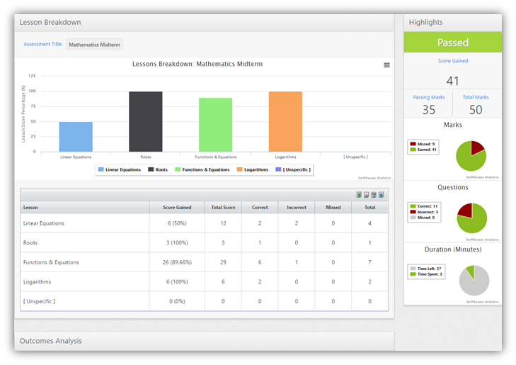Toggle the [ Unspecific ] legend entry
Image resolution: width=516 pixels, height=365 pixels.
[x=294, y=170]
